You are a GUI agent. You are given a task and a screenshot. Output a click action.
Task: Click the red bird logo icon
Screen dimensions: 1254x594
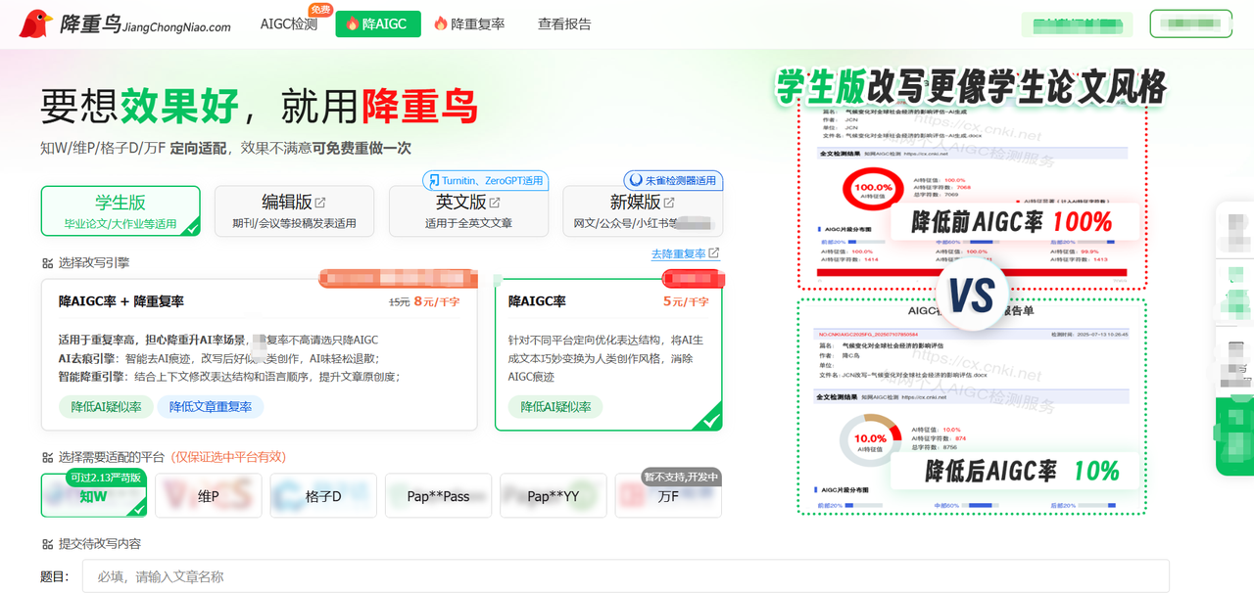(36, 23)
